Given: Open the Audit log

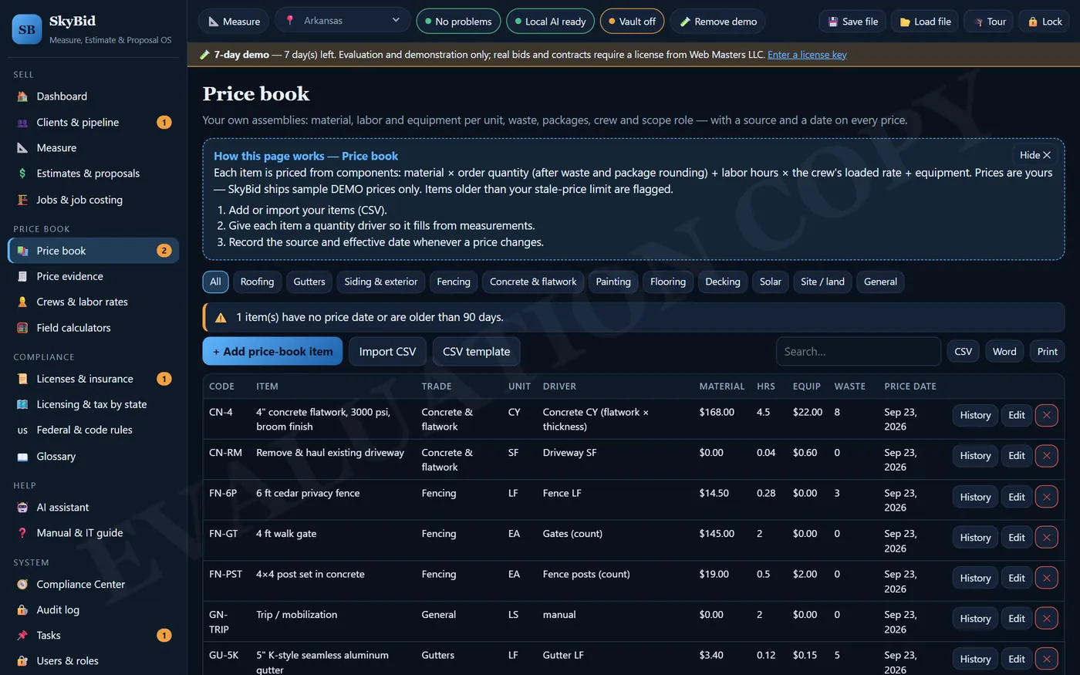Looking at the screenshot, I should 93,609.
